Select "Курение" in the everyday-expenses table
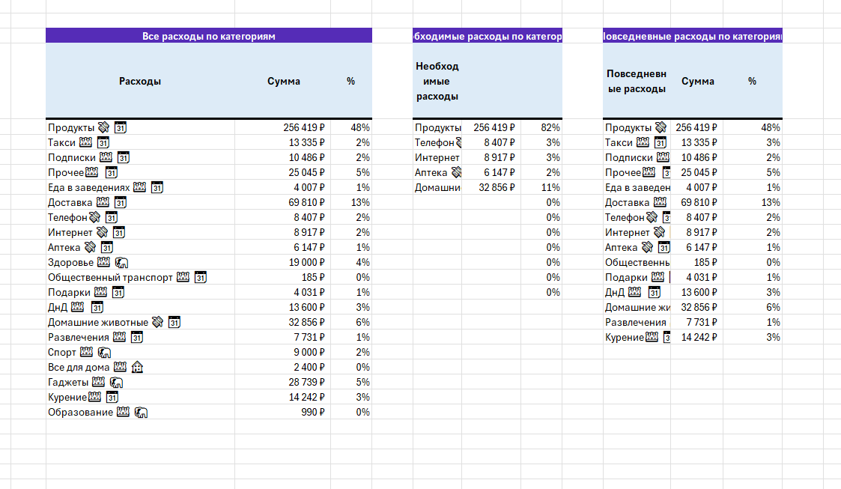The width and height of the screenshot is (841, 489). coord(637,337)
